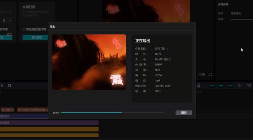This screenshot has height=140, width=253.
Task: Toggle fullscreen preview icon in the player
Action: coord(210,74)
